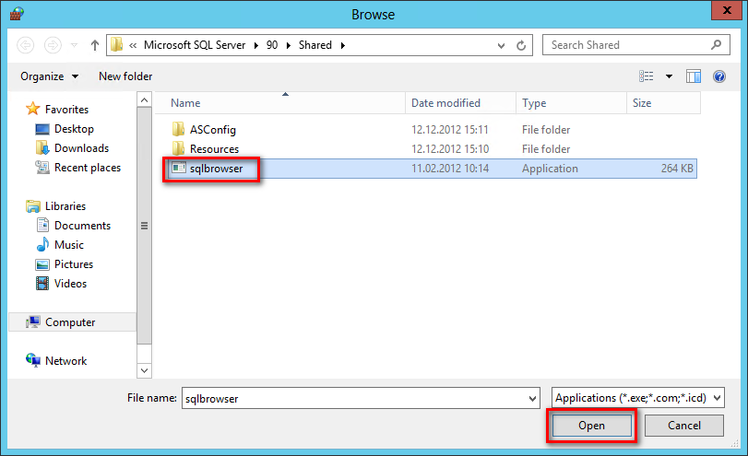Cancel the Browse dialog

683,426
